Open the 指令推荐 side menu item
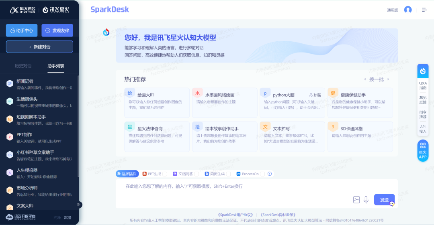The width and height of the screenshot is (434, 225). coord(423,114)
